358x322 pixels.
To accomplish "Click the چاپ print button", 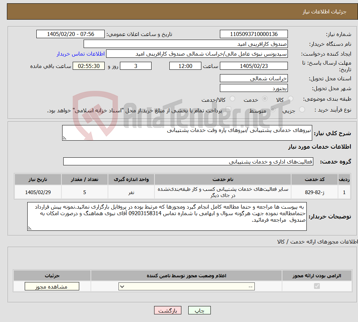I will tap(199, 310).
